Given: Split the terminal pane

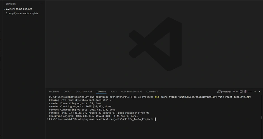Looking at the screenshot, I should [x=241, y=92].
